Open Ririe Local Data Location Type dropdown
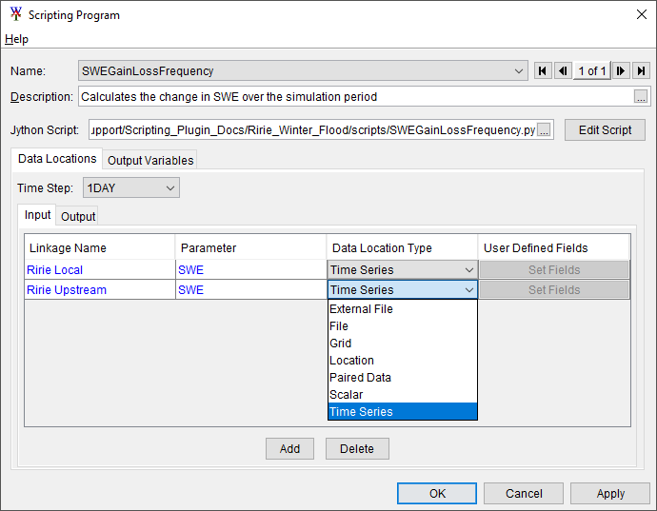 tap(468, 270)
